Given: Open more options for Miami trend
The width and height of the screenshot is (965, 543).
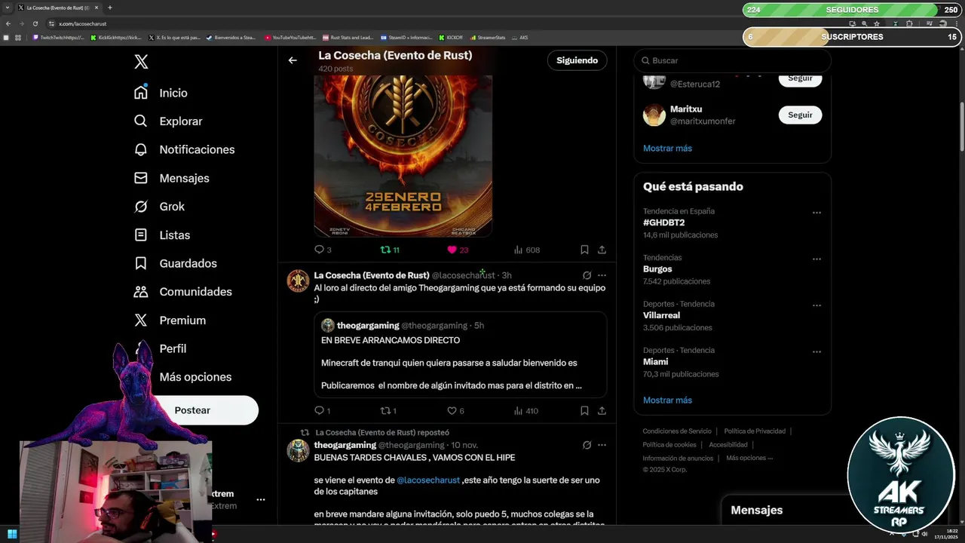Looking at the screenshot, I should (816, 351).
